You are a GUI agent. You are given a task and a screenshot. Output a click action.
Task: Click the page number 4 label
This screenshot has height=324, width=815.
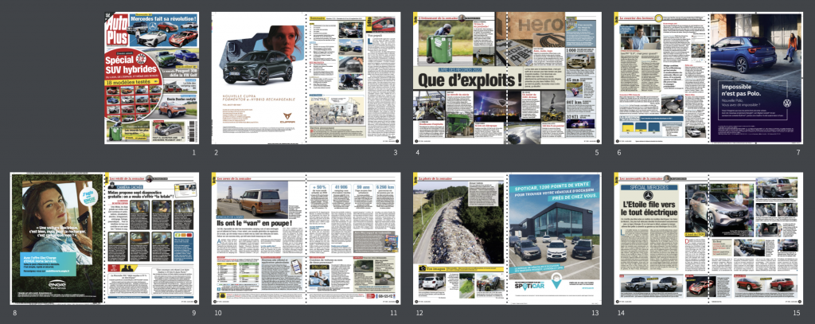pyautogui.click(x=417, y=152)
